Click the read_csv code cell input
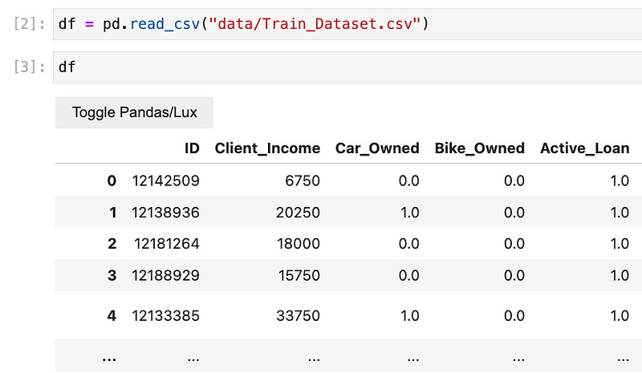The height and width of the screenshot is (373, 642). (347, 24)
